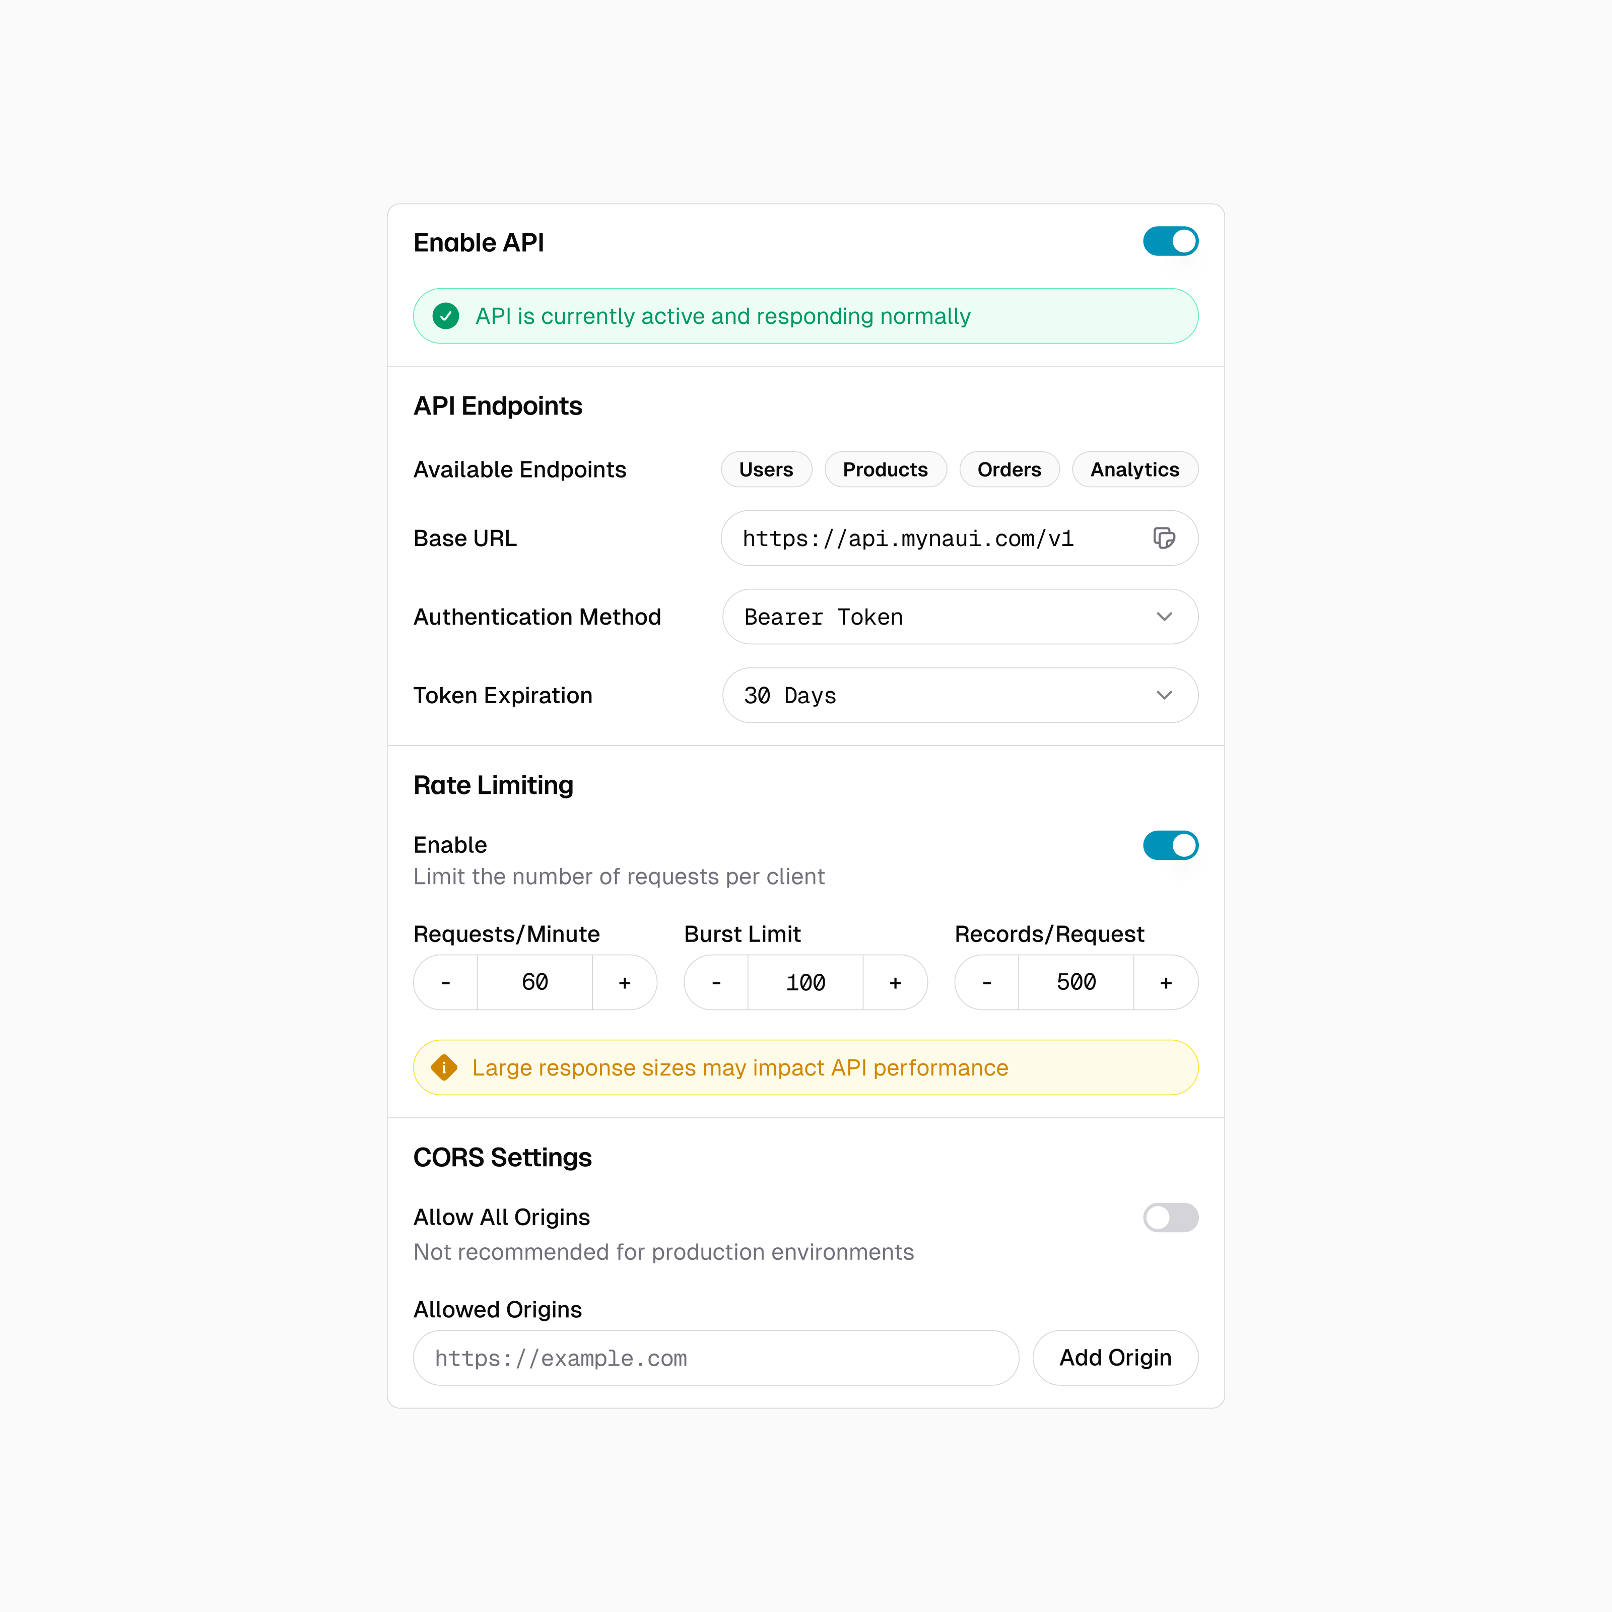The width and height of the screenshot is (1612, 1612).
Task: Click the orange warning info icon
Action: pos(444,1067)
